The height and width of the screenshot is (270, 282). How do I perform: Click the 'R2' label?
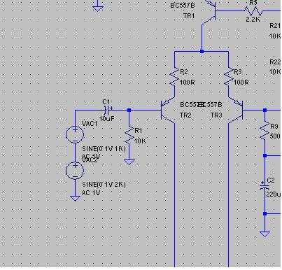click(x=184, y=72)
